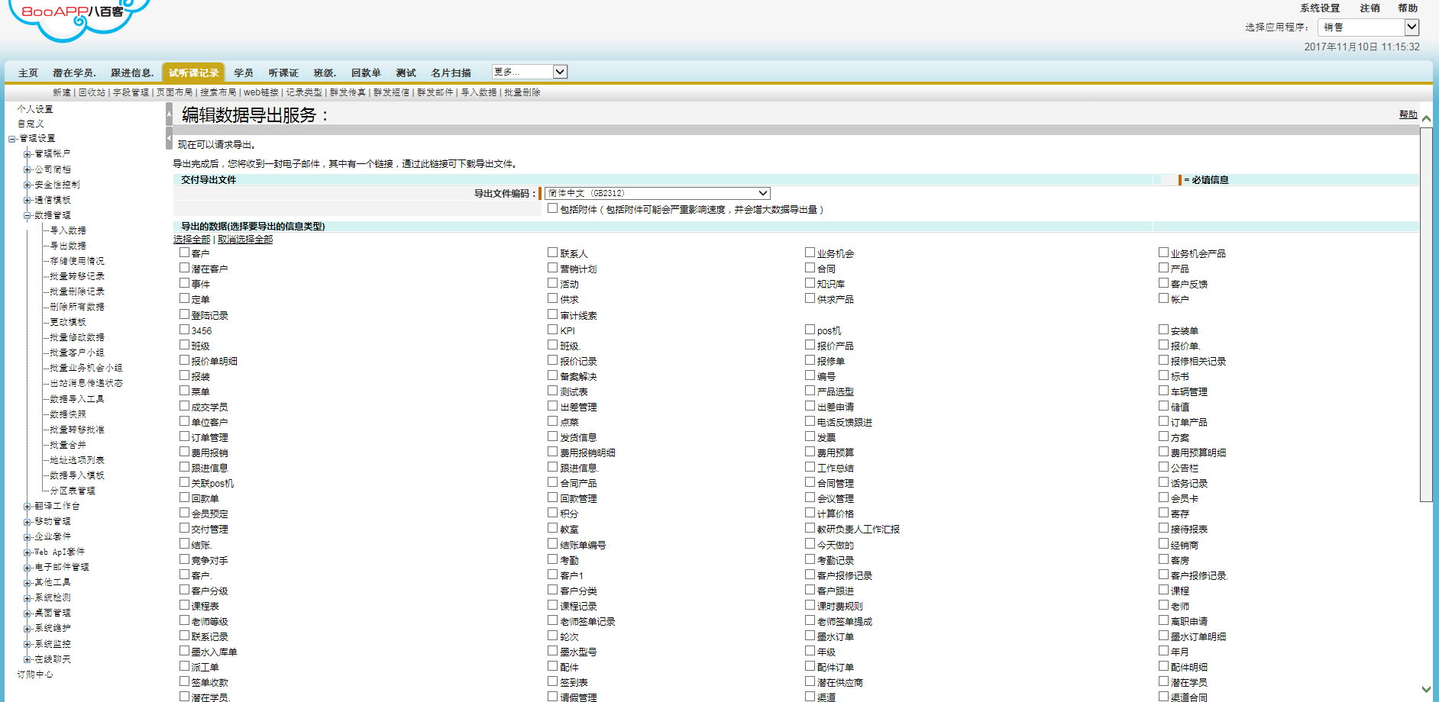Select 数据快照 in the sidebar tree
The image size is (1439, 702).
(68, 414)
